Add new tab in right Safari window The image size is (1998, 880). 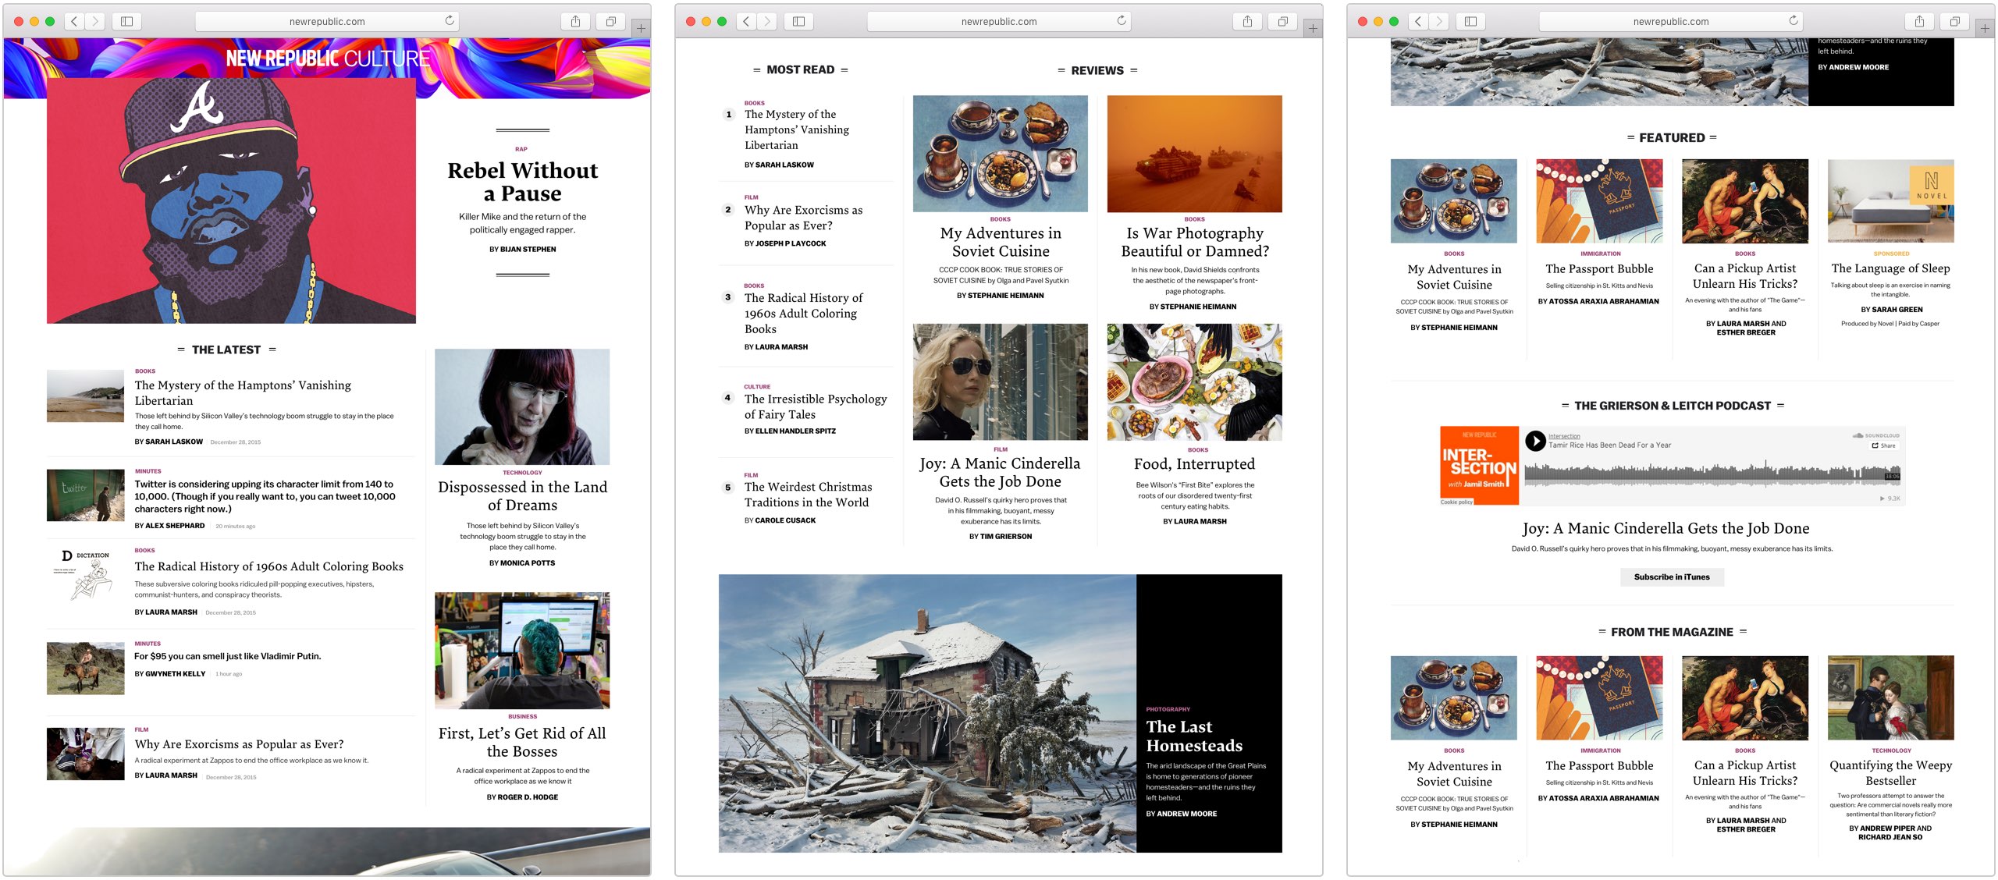point(1985,28)
